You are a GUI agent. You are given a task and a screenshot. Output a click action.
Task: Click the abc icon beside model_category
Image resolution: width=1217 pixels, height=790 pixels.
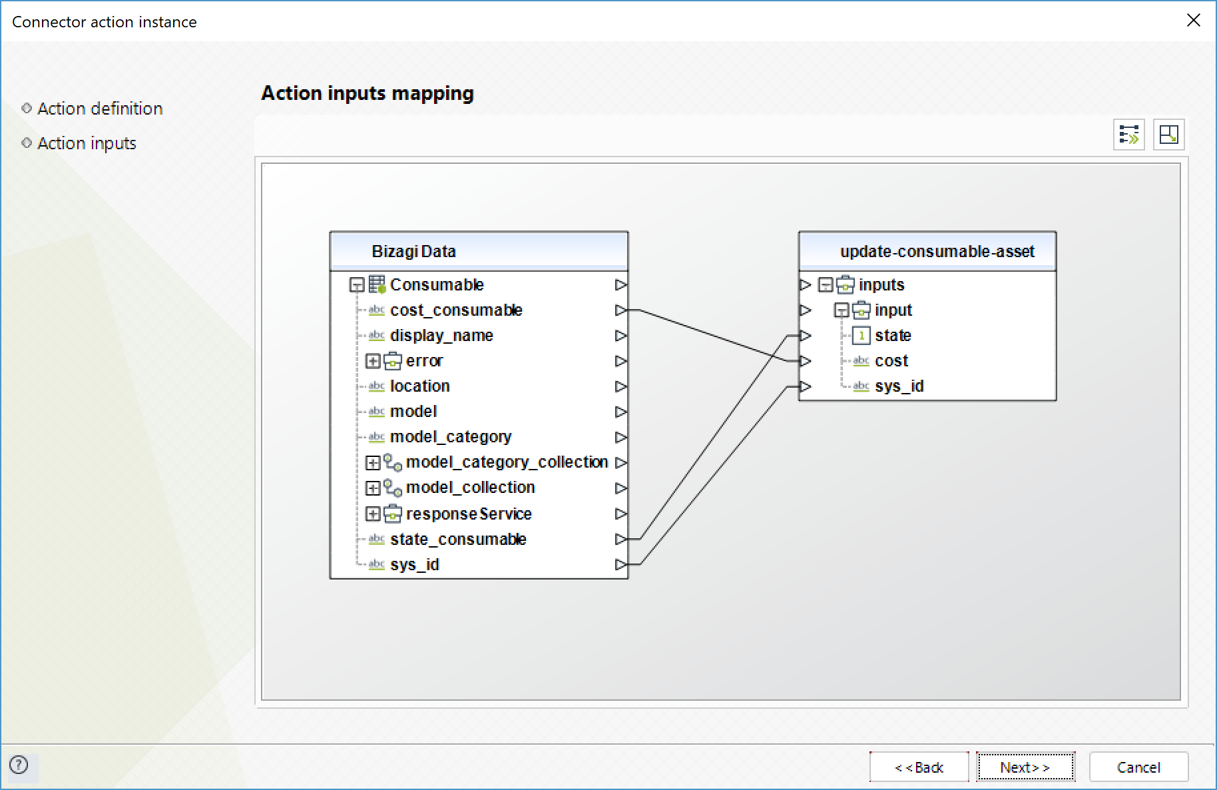pyautogui.click(x=377, y=436)
